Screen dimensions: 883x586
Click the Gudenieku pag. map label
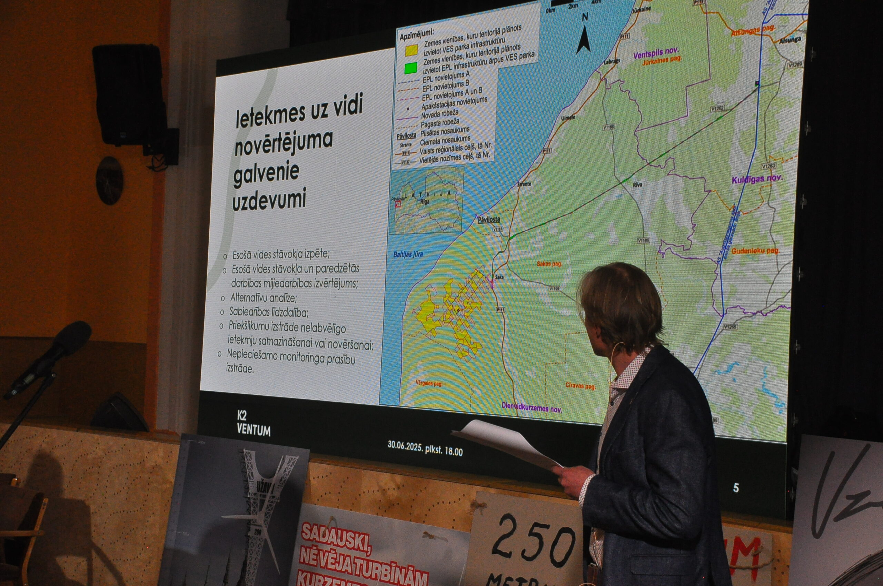tap(755, 251)
